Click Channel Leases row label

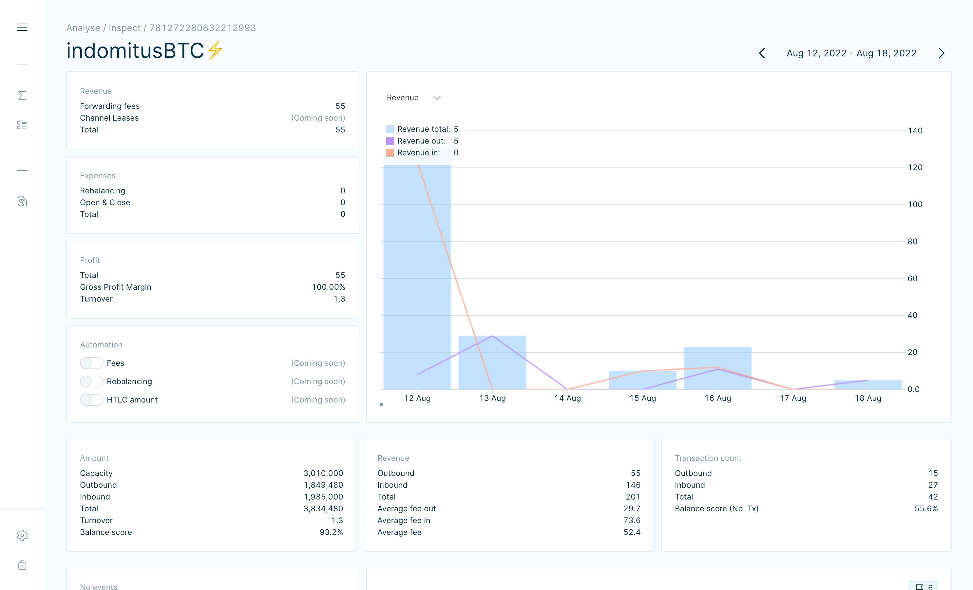pyautogui.click(x=109, y=118)
